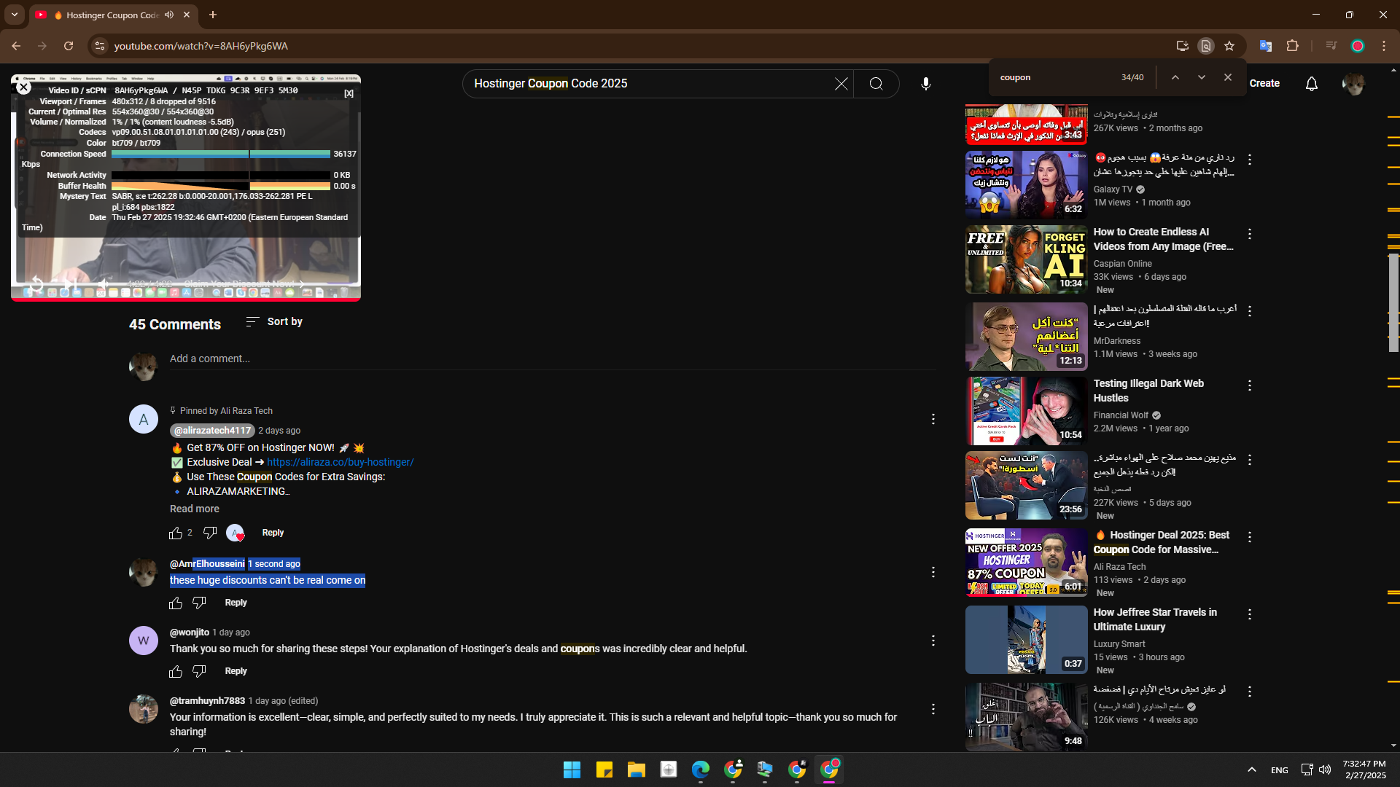Replay the video in the miniplayer
1400x787 pixels.
[x=36, y=283]
